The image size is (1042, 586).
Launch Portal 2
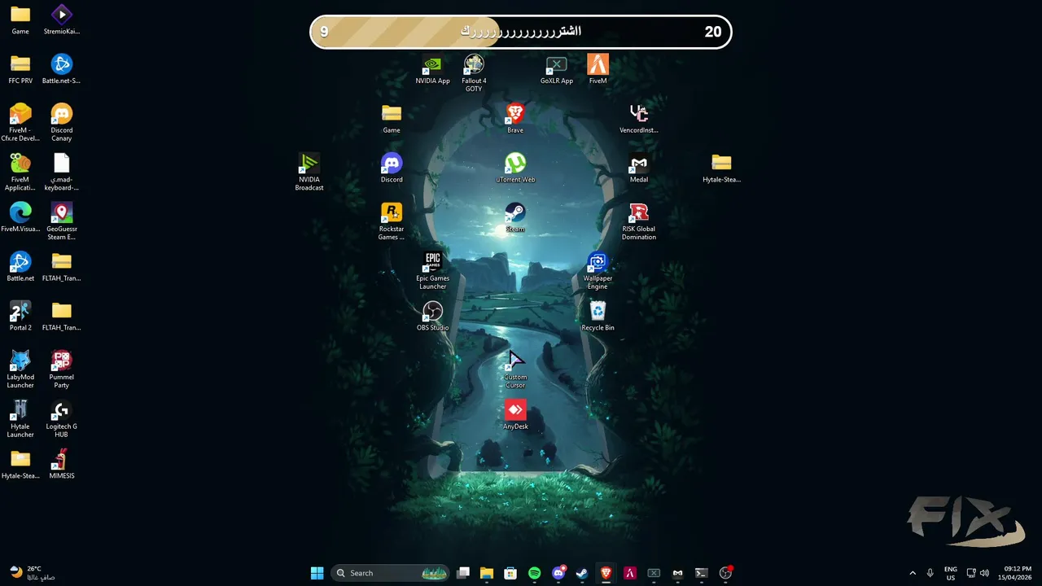(20, 316)
